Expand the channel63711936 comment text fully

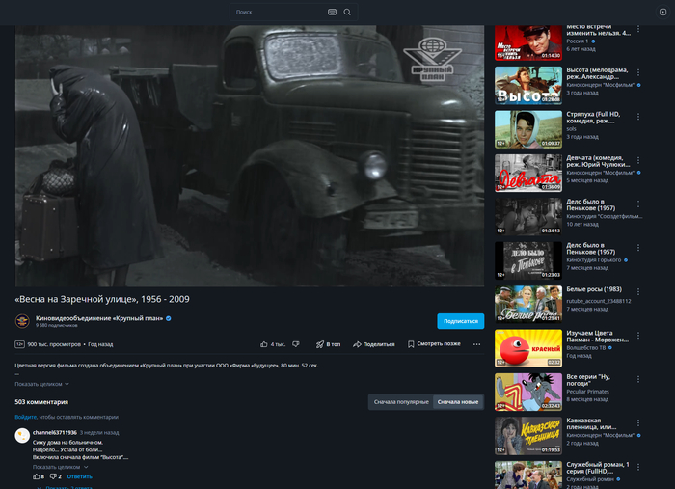point(60,467)
